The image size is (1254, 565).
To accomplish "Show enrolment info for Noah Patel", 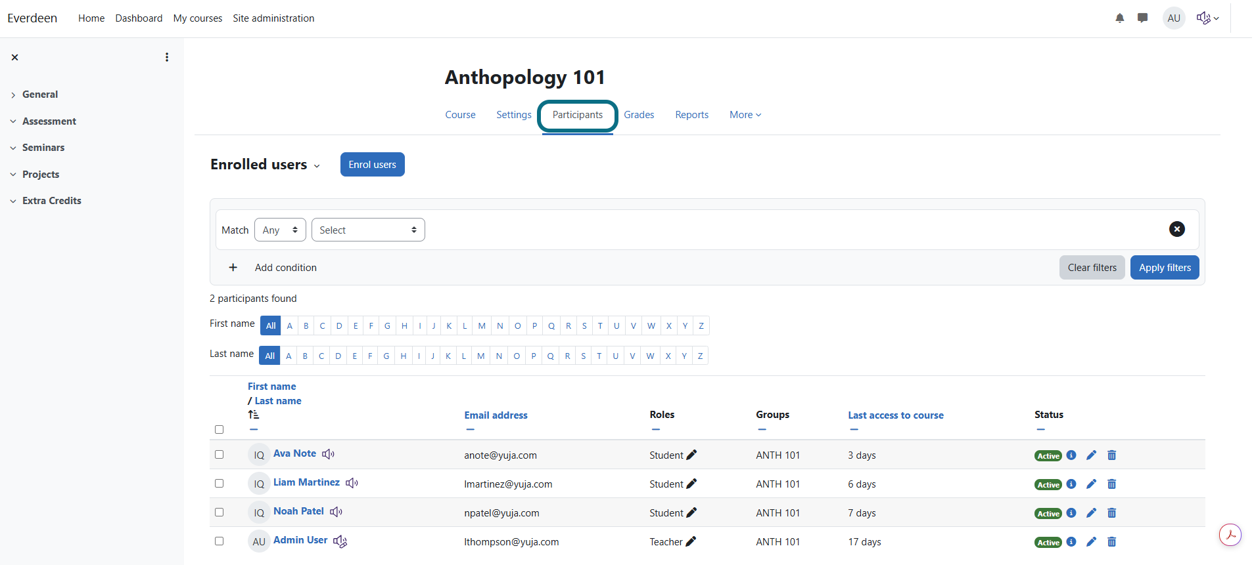I will click(x=1071, y=513).
